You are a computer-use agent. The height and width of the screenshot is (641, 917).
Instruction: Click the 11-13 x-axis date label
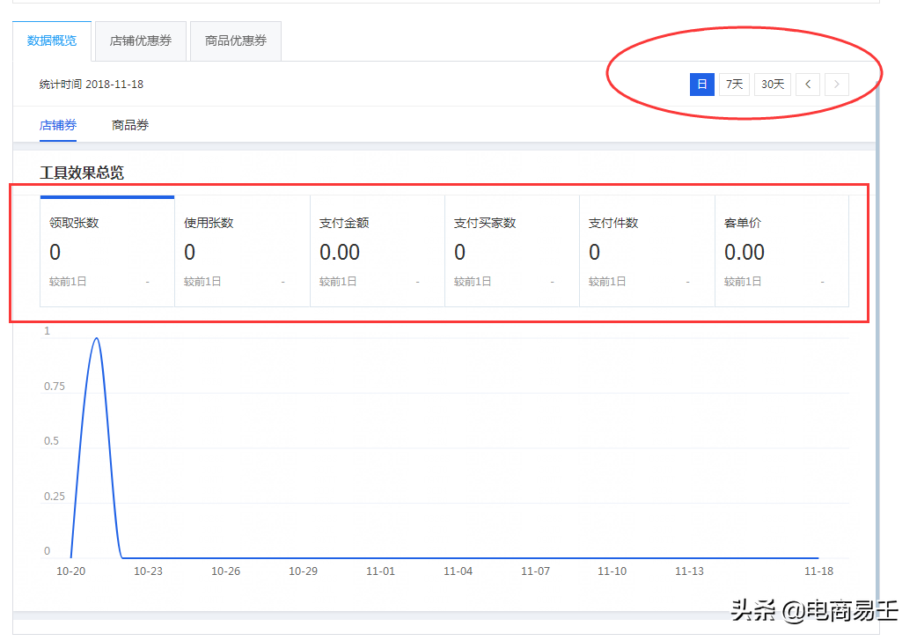(689, 571)
